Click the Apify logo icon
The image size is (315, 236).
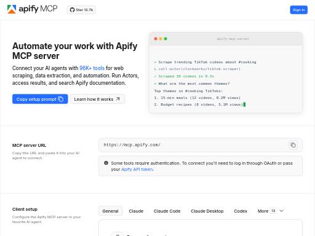pos(12,9)
